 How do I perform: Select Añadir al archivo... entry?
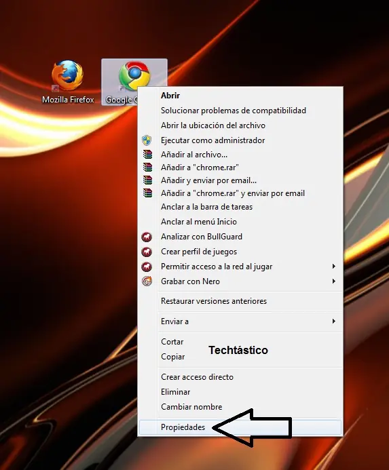click(x=240, y=155)
